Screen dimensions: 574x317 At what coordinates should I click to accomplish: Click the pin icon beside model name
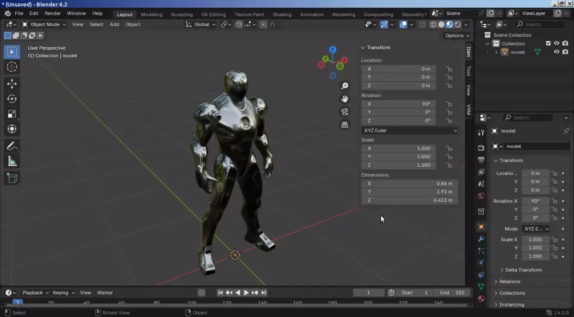566,131
